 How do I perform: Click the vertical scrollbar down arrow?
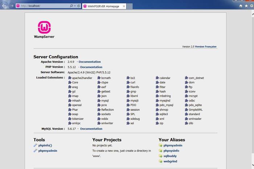(x=253, y=165)
